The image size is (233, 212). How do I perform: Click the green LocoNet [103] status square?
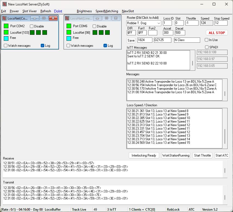point(6,32)
